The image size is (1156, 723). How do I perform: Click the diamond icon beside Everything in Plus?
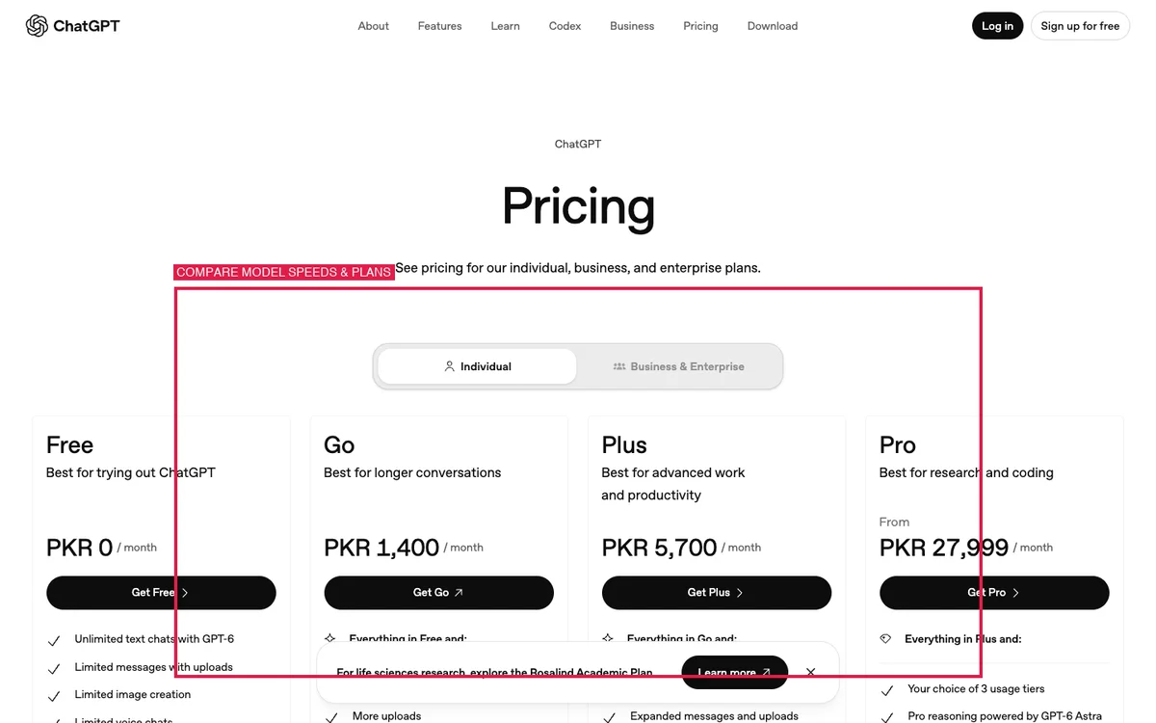pyautogui.click(x=885, y=638)
